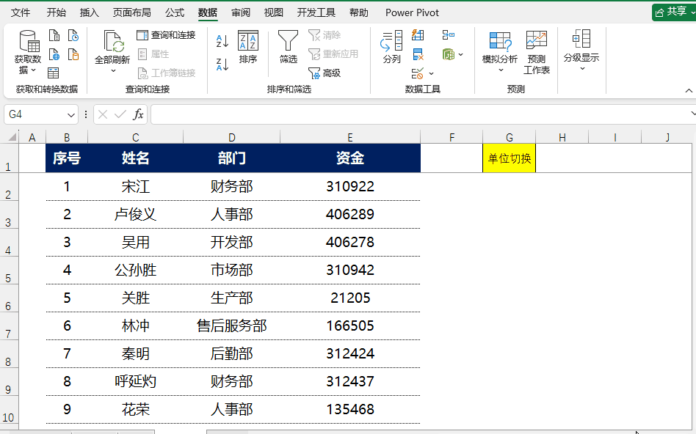Image resolution: width=696 pixels, height=434 pixels.
Task: Switch to the 审阅 tab
Action: pos(241,12)
